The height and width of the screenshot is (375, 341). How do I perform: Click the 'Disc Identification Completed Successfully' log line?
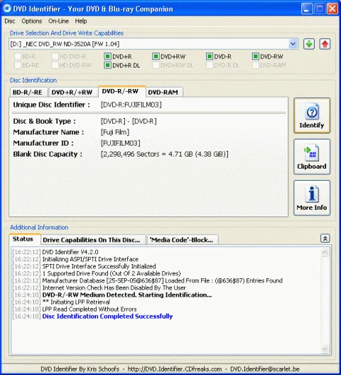pyautogui.click(x=107, y=316)
